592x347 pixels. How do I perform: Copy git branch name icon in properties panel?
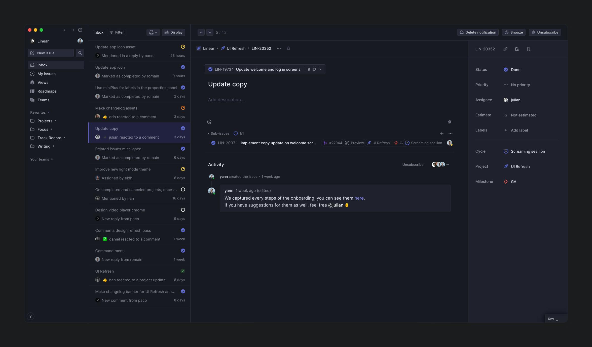tap(529, 49)
